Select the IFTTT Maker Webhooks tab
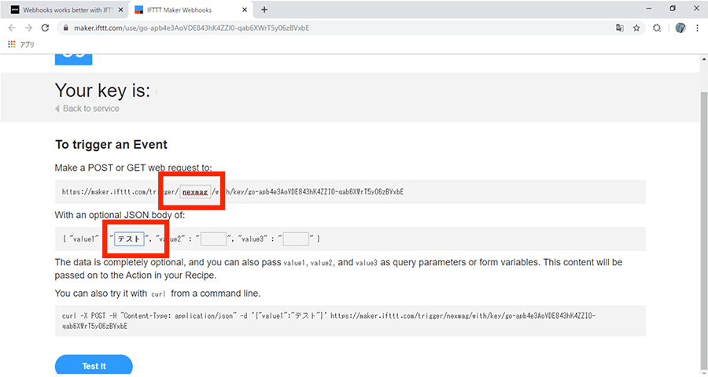 (x=190, y=9)
